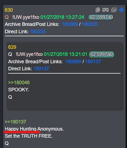This screenshot has width=127, height=148.
Task: Click the blue move arrows icon
Action: click(122, 10)
